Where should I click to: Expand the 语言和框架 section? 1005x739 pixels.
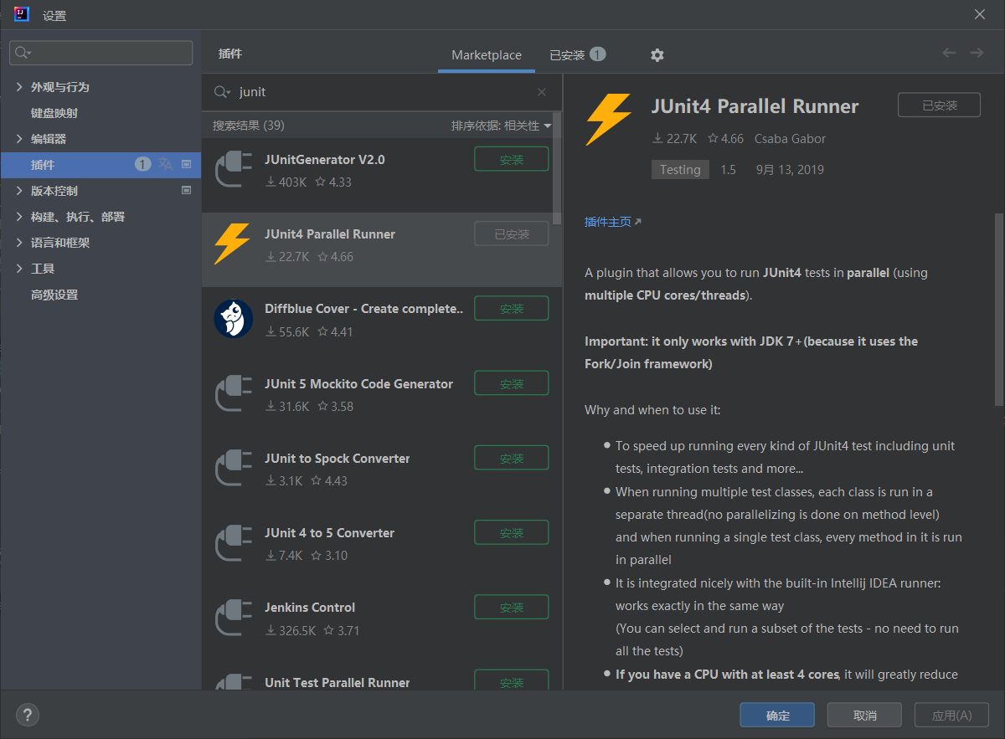pyautogui.click(x=20, y=243)
